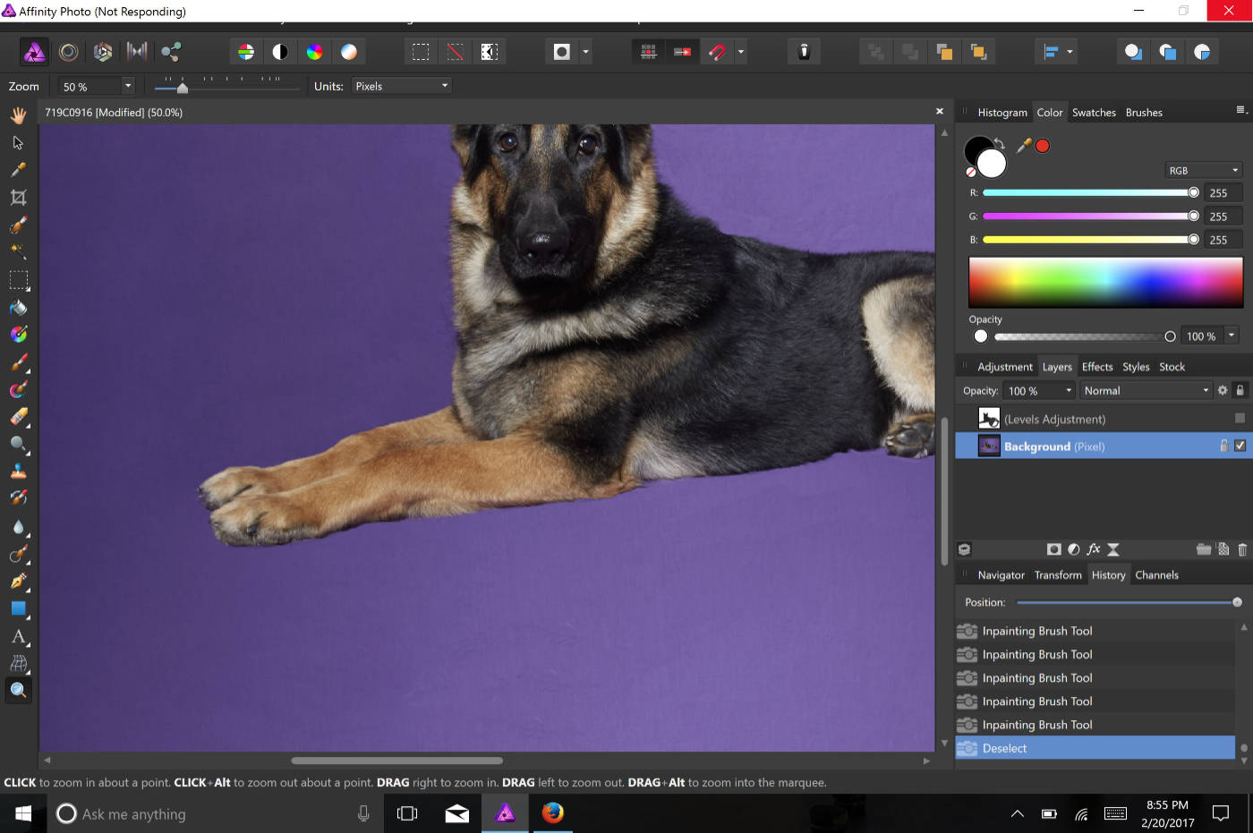
Task: Switch to the Navigator tab
Action: [x=1001, y=575]
